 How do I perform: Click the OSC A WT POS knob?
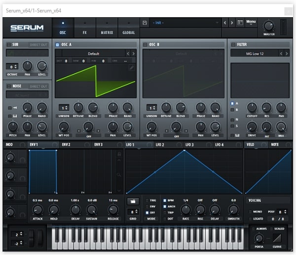[64, 127]
